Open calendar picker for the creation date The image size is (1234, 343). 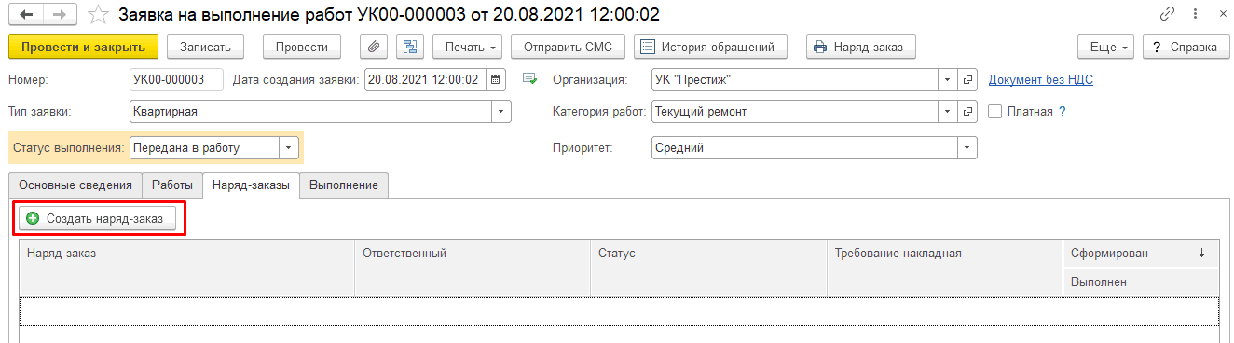click(496, 80)
